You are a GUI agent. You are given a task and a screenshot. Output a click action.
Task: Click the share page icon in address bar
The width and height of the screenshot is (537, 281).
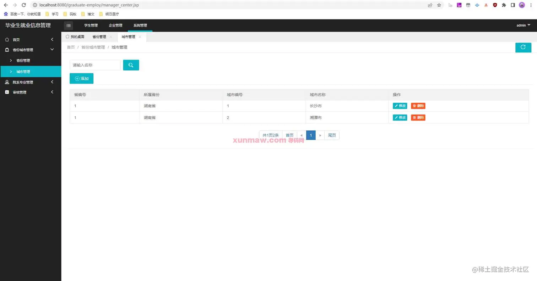coord(430,5)
